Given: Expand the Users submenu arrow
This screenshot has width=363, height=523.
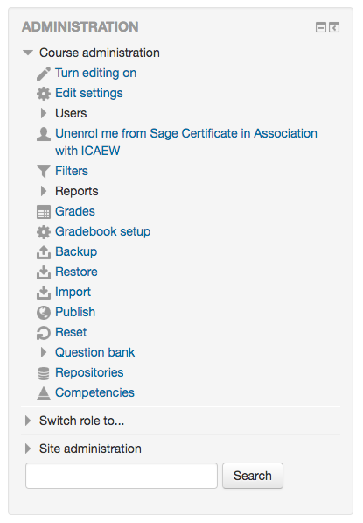Looking at the screenshot, I should pyautogui.click(x=44, y=113).
